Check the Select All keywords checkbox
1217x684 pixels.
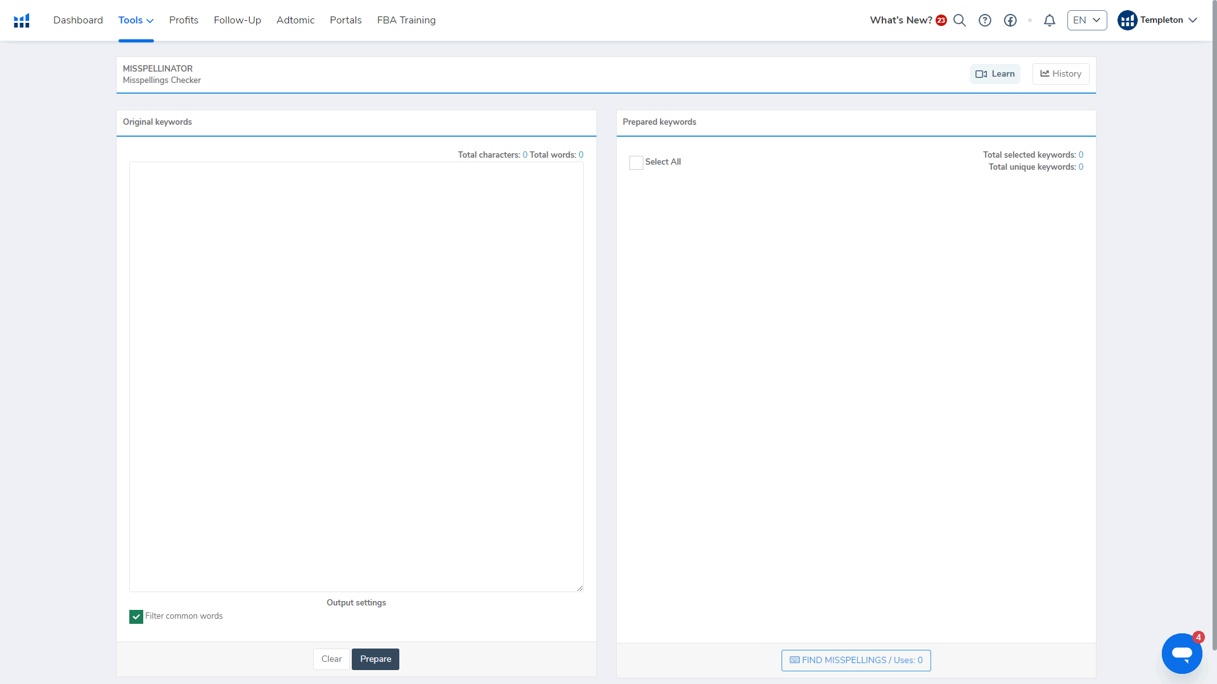tap(636, 162)
